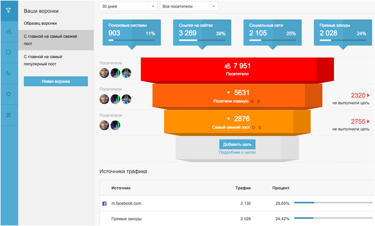Show the 2320 visitors who missed goal

[360, 95]
